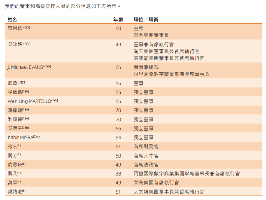This screenshot has width=266, height=200.
Task: Click the title 大文娛集團董事長兼首席執行官
Action: [x=169, y=192]
